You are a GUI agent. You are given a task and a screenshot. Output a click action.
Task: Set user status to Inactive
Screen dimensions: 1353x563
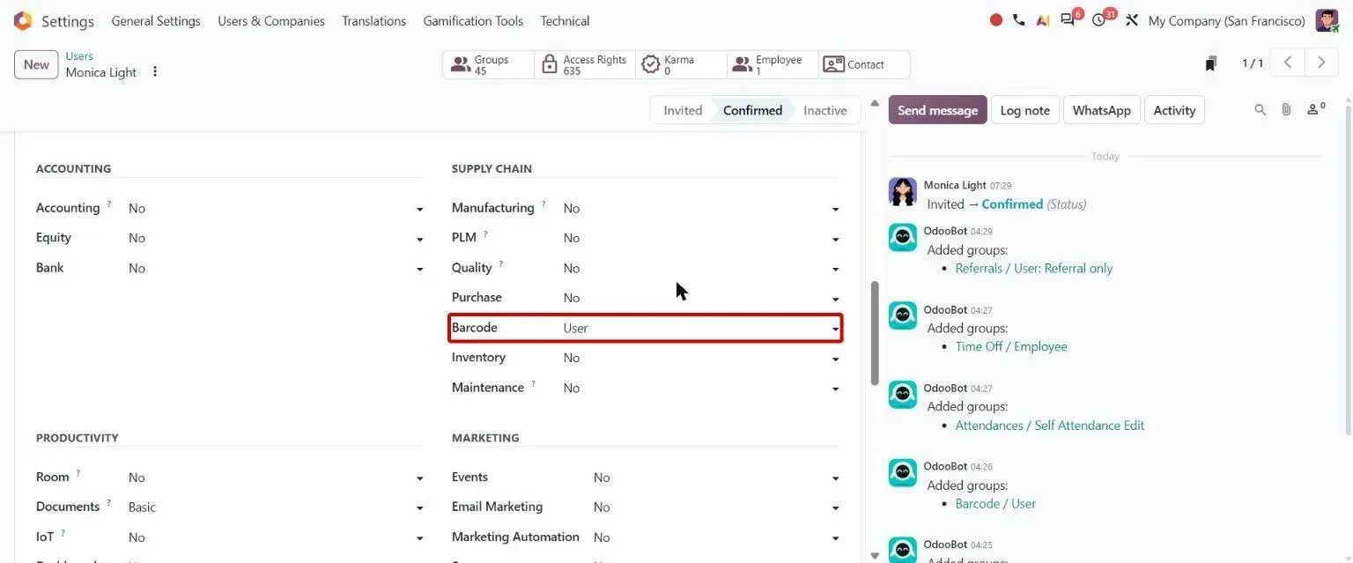tap(824, 110)
